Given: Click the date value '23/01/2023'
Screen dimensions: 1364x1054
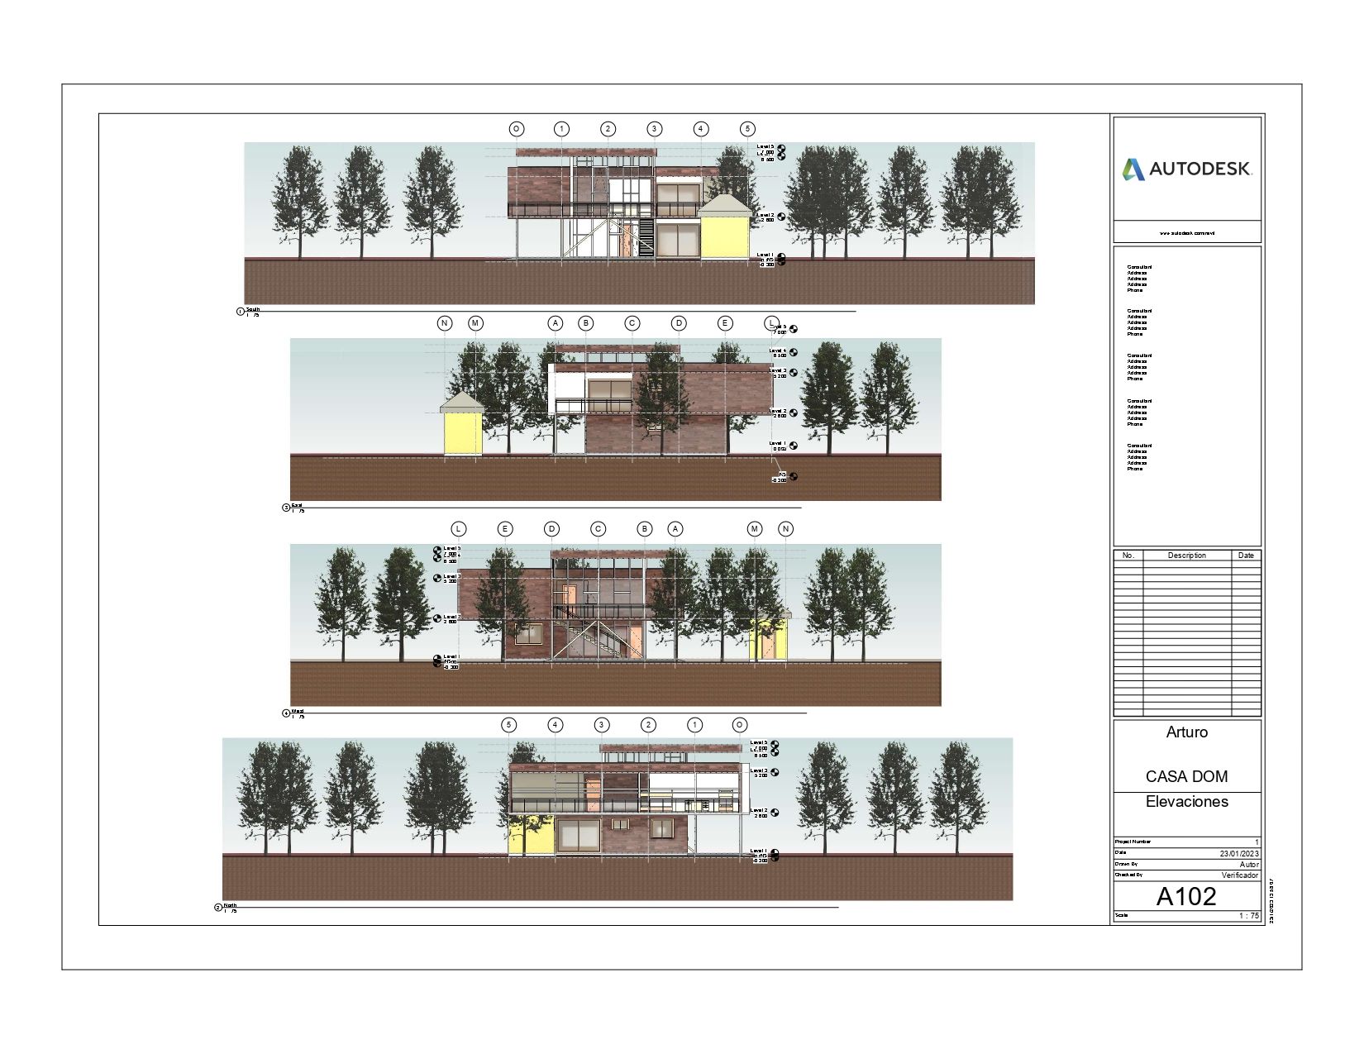Looking at the screenshot, I should 1239,854.
